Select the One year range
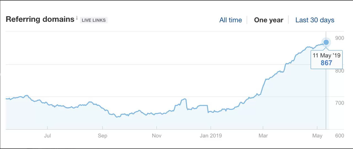 tap(269, 20)
